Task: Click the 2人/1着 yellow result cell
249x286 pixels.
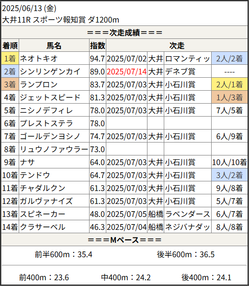Action: [229, 84]
